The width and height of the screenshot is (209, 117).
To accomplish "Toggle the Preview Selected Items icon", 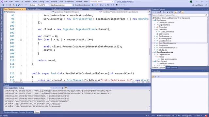I will point(183,12).
